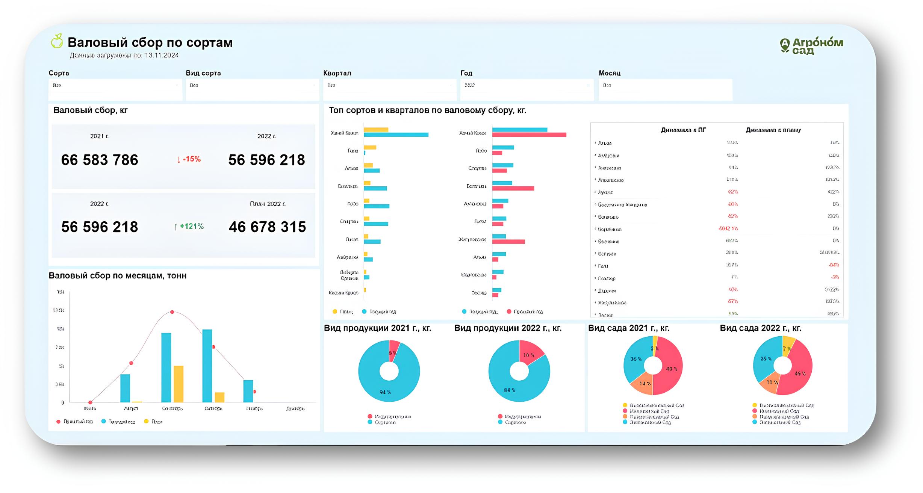Click 56 596 218 next to -15%
Screen dimensions: 923x493
pos(266,160)
